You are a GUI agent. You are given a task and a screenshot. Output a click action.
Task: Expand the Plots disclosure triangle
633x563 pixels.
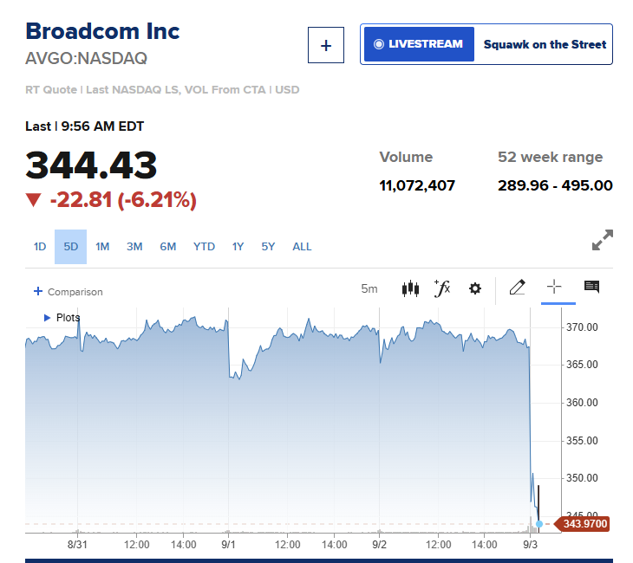47,318
